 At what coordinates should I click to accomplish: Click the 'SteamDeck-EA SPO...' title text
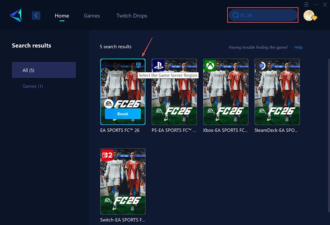[276, 130]
